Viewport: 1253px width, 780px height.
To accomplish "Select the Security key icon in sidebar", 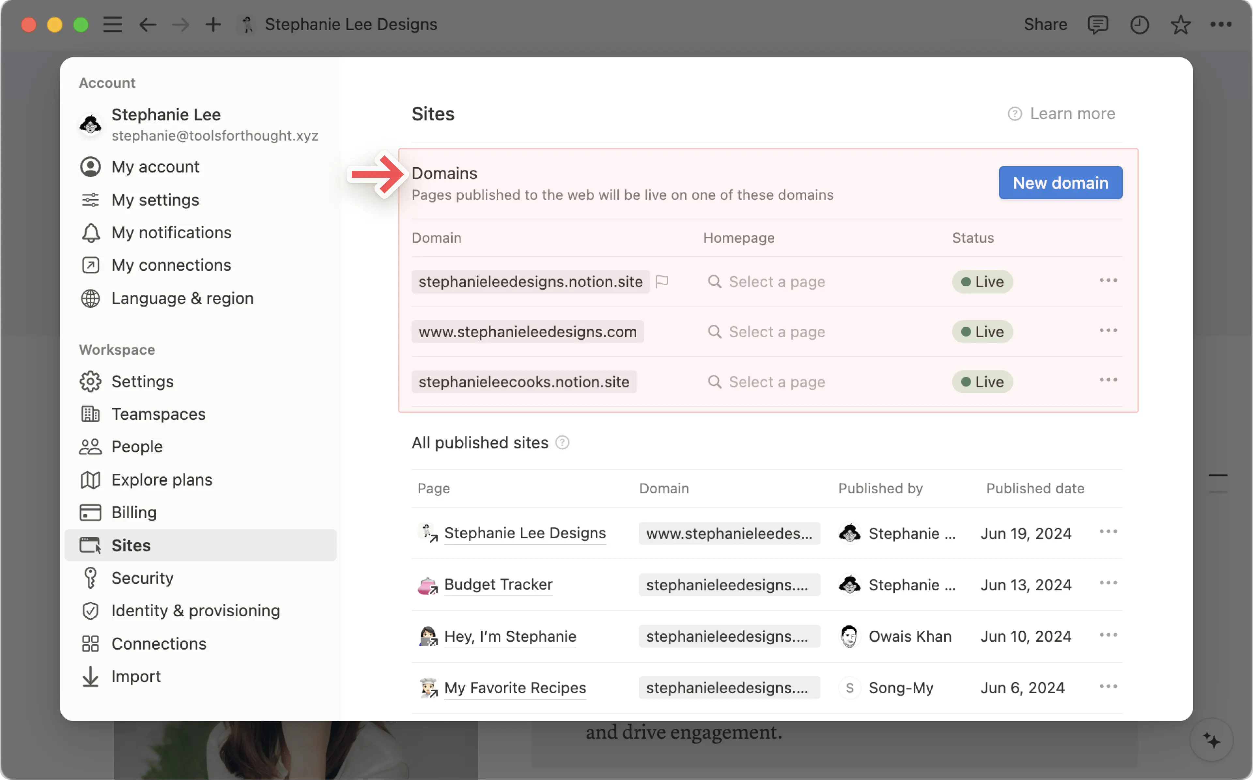I will [91, 578].
